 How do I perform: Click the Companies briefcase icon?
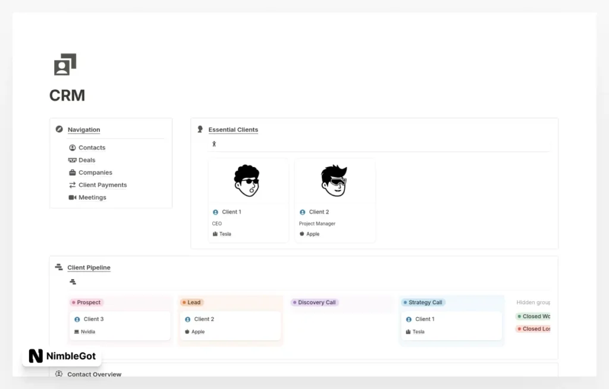click(x=73, y=173)
